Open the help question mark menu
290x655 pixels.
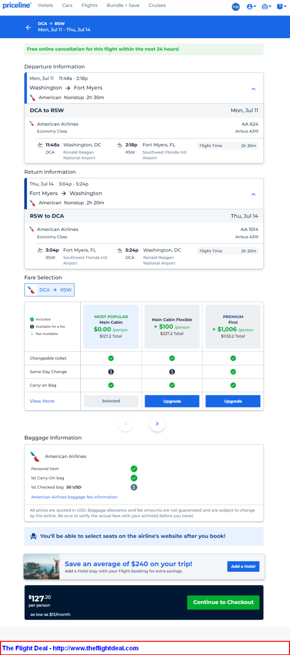point(281,7)
